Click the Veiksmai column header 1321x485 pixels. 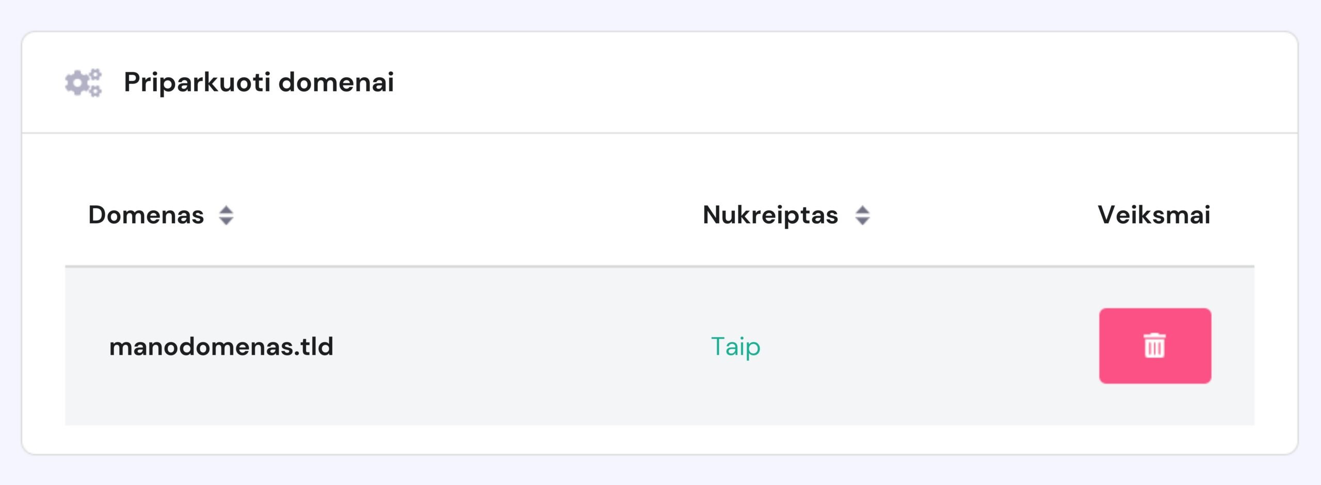pos(1154,215)
